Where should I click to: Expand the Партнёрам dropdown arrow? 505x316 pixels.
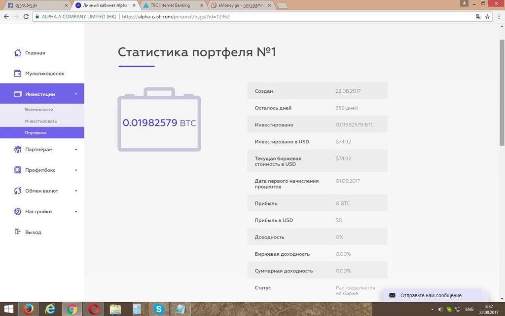coord(76,149)
